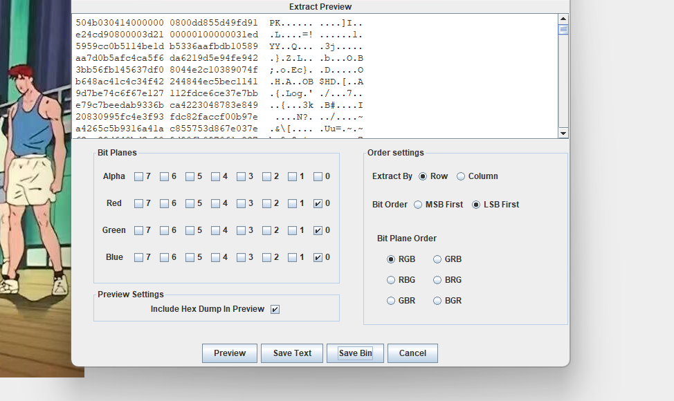Select Extract By Row option
The height and width of the screenshot is (401, 674).
point(423,176)
